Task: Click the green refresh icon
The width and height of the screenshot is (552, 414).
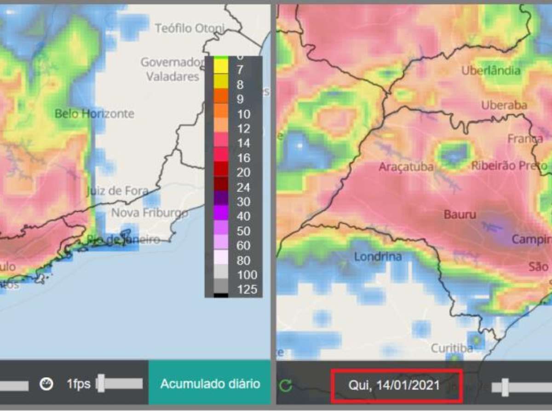Action: coord(286,385)
